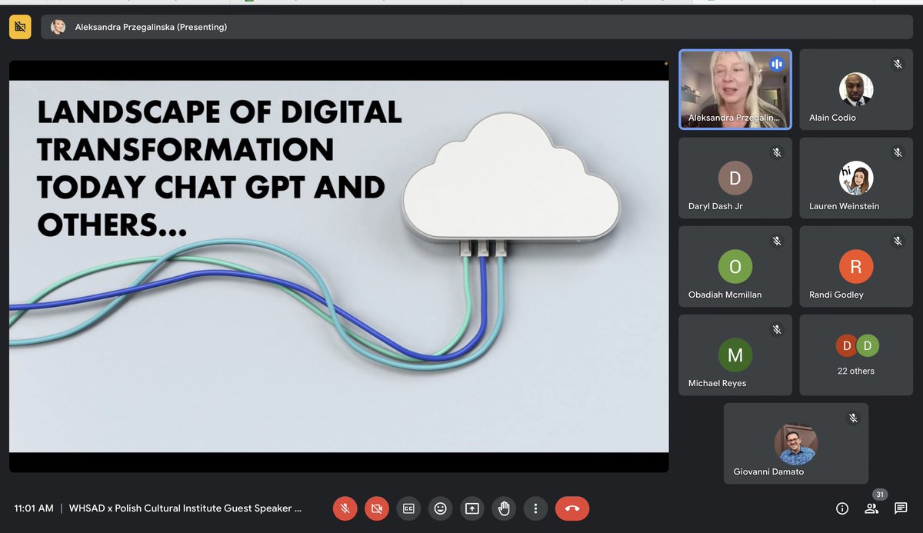Click muted mic icon on Alain Codio tile
Image resolution: width=923 pixels, height=533 pixels.
[x=898, y=65]
